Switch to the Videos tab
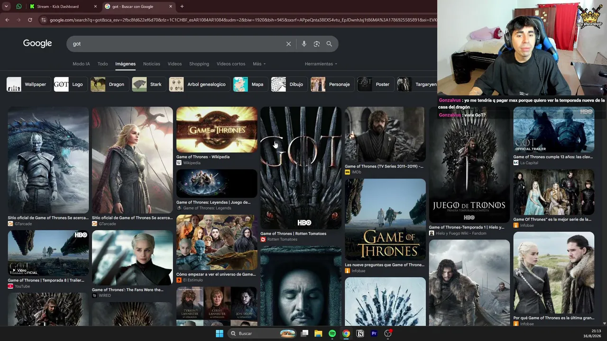Viewport: 607px width, 341px height. click(x=175, y=64)
